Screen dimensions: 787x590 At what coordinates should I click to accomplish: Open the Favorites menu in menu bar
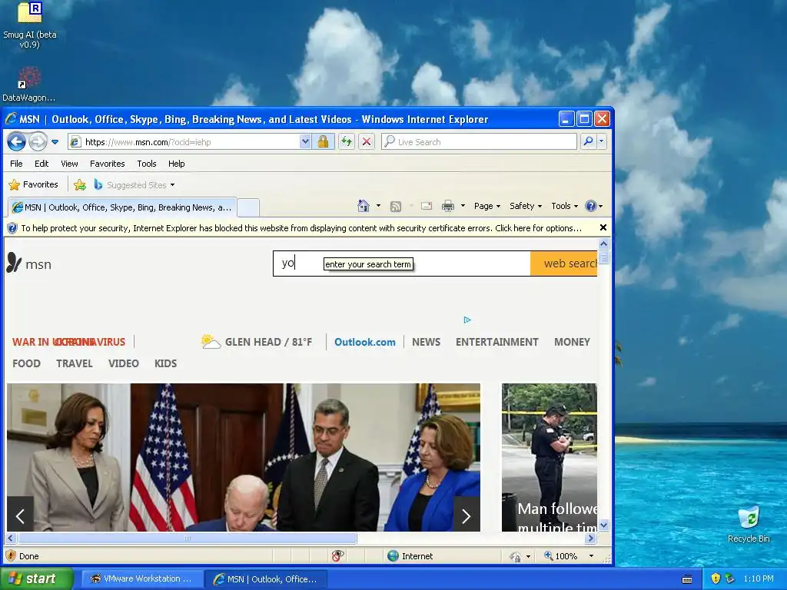click(x=108, y=164)
